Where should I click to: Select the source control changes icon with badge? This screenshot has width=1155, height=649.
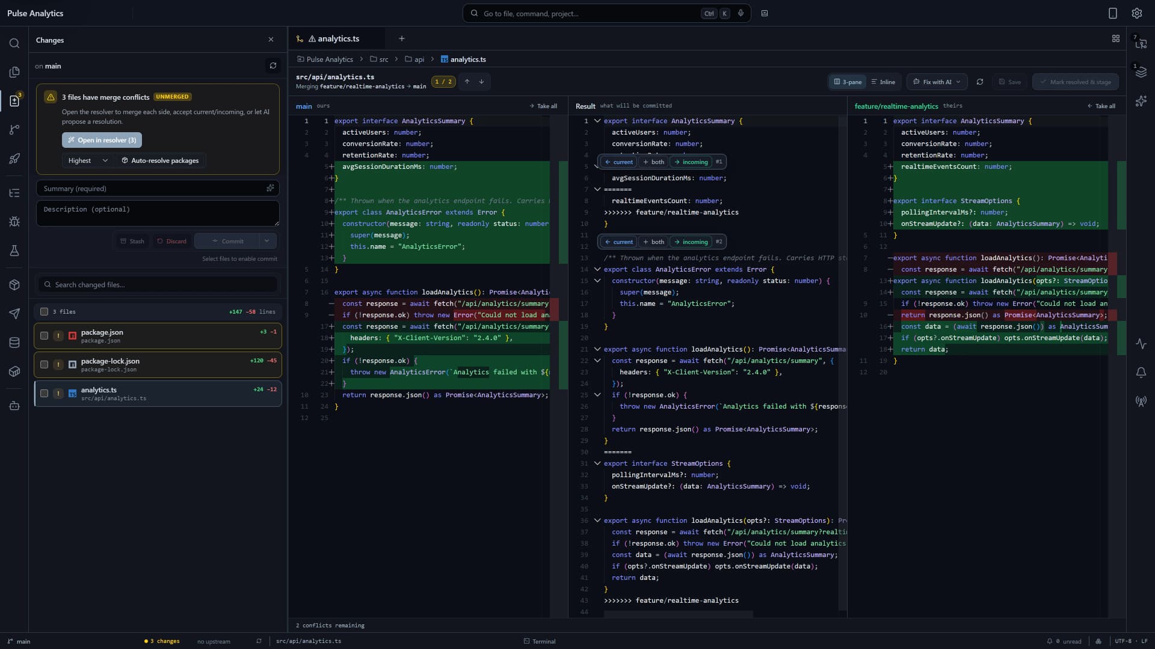(14, 100)
